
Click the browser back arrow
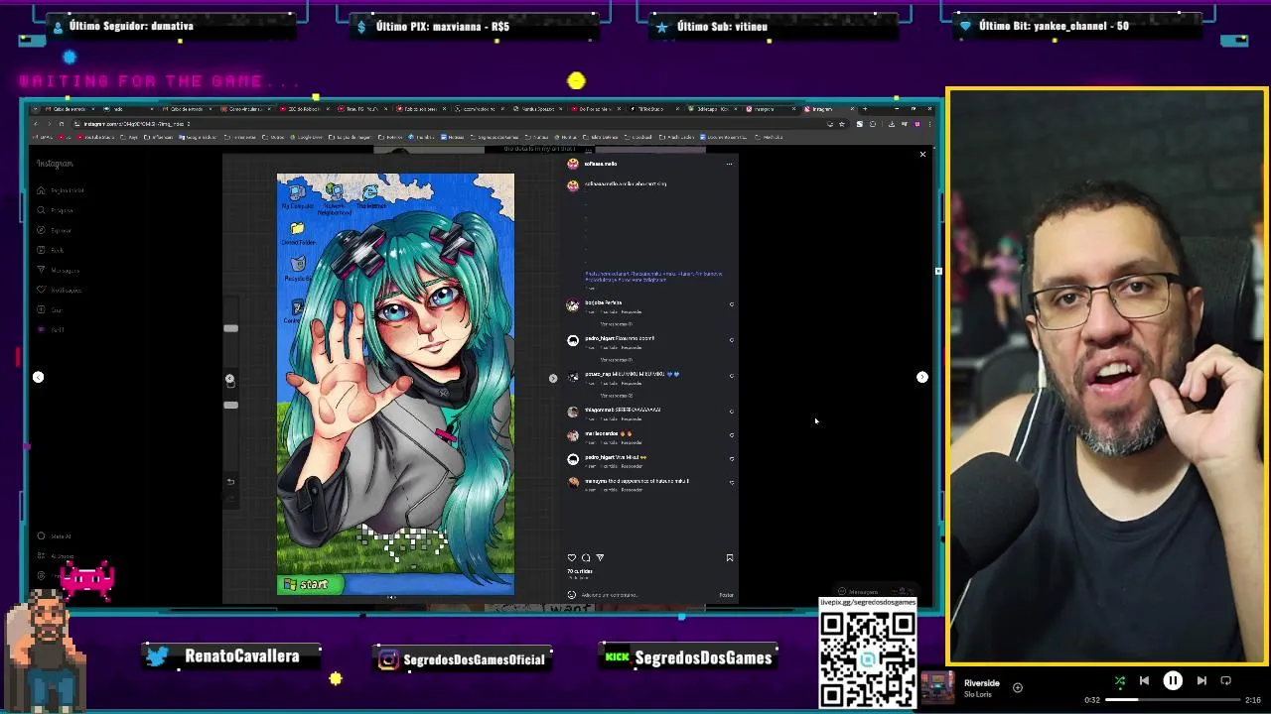(x=36, y=124)
